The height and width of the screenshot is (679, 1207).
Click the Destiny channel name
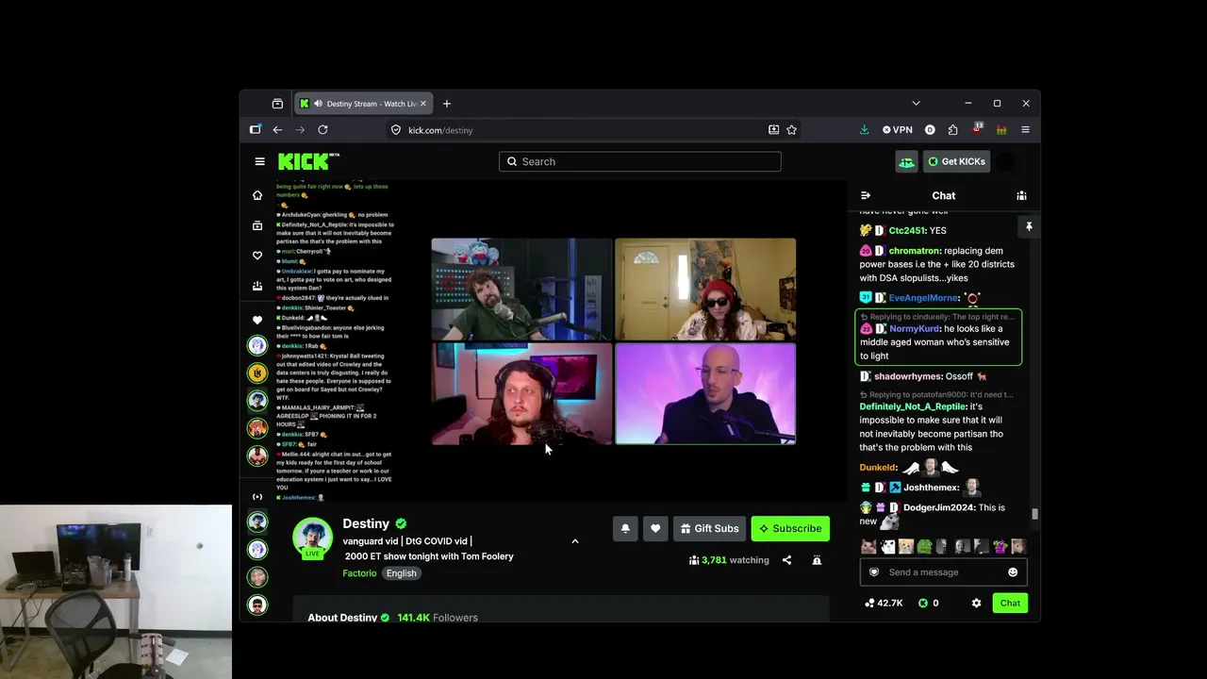366,523
